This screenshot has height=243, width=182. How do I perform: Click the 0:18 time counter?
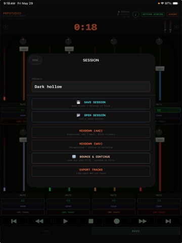pyautogui.click(x=85, y=27)
